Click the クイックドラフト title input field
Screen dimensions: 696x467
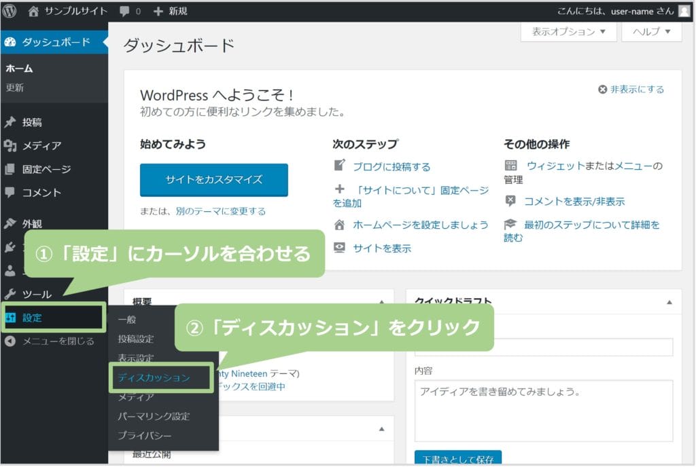coord(544,346)
